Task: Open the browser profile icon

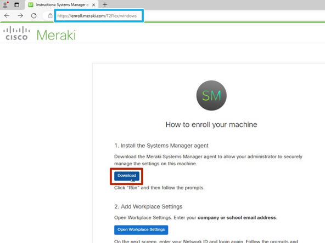Action: (x=5, y=4)
